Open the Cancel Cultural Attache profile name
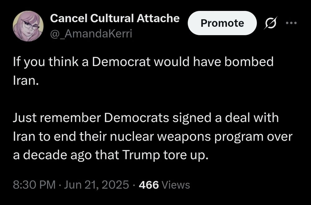This screenshot has height=205, width=311. pos(115,18)
